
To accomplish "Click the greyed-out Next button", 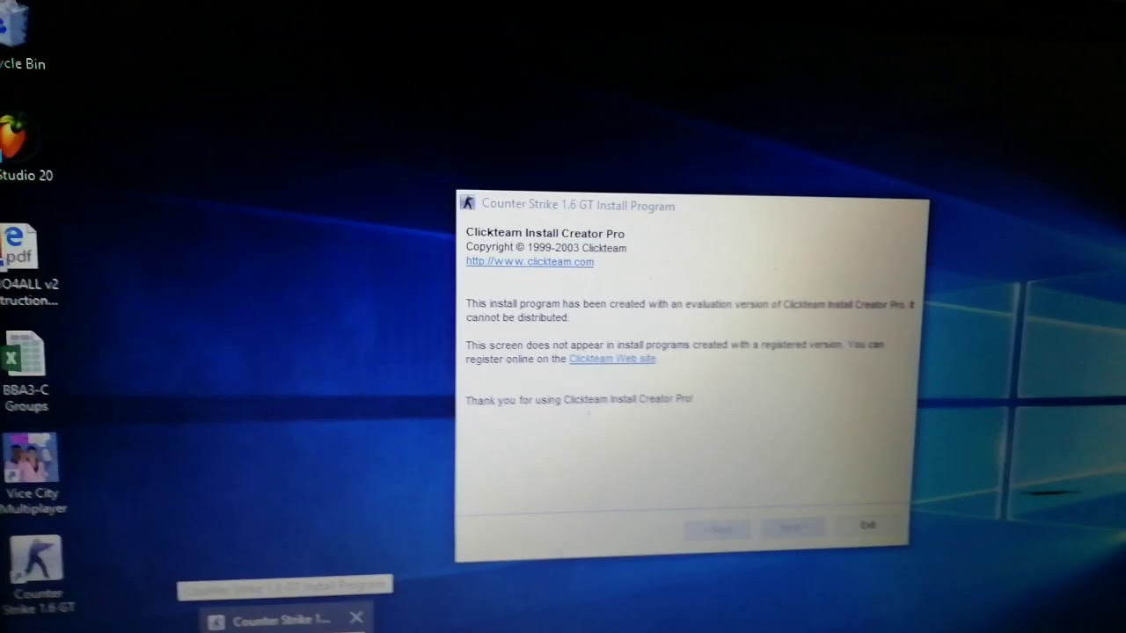I will 793,527.
